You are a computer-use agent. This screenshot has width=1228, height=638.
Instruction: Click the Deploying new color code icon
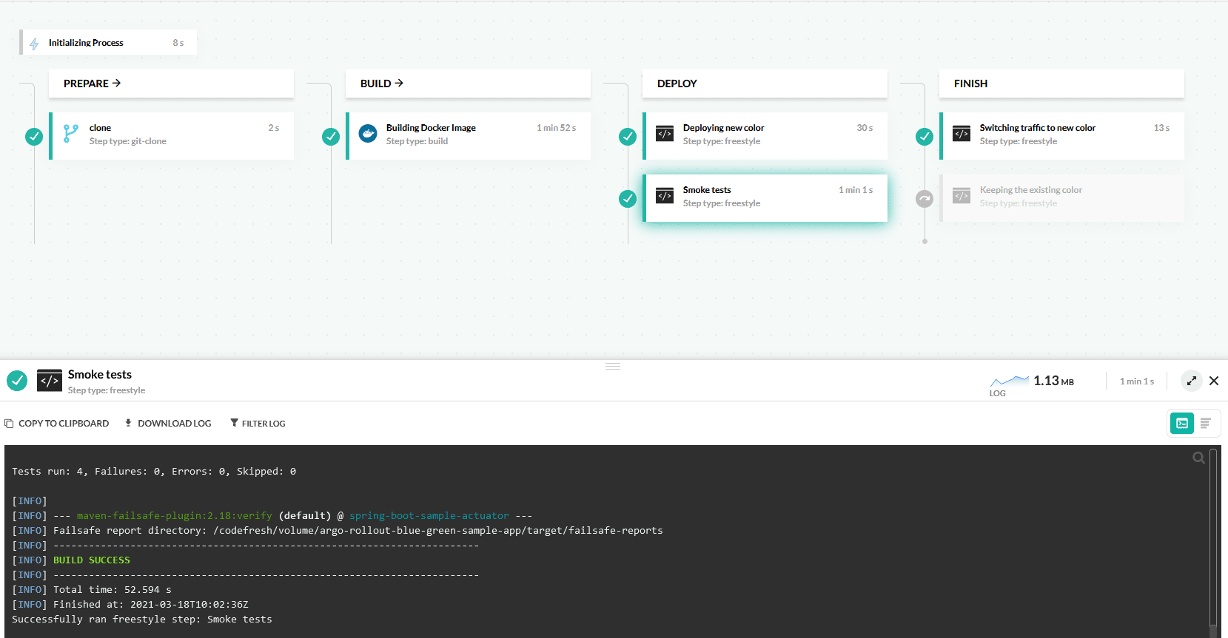(665, 134)
